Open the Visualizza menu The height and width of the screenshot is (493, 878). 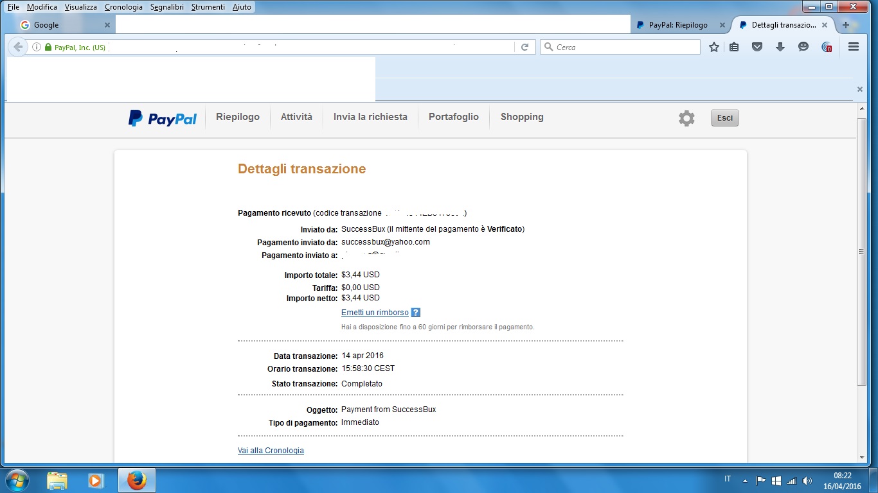[81, 7]
